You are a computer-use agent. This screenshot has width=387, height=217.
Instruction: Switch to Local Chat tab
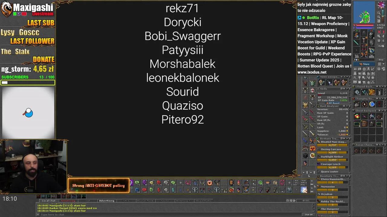(49, 201)
